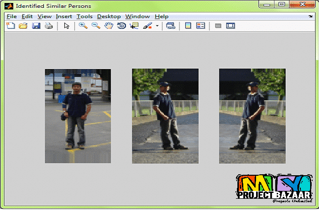Open the Tools menu
The height and width of the screenshot is (211, 319).
click(x=84, y=16)
